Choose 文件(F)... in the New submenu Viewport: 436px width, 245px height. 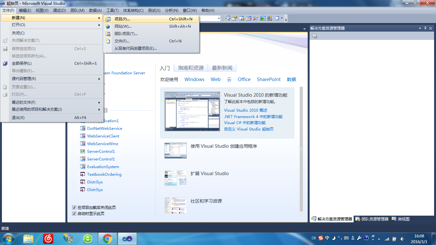(x=151, y=41)
